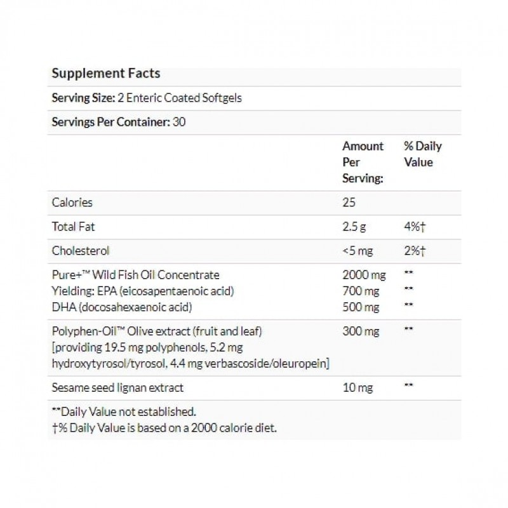
Task: Click the 4% daily value for Total Fat
Action: [413, 225]
